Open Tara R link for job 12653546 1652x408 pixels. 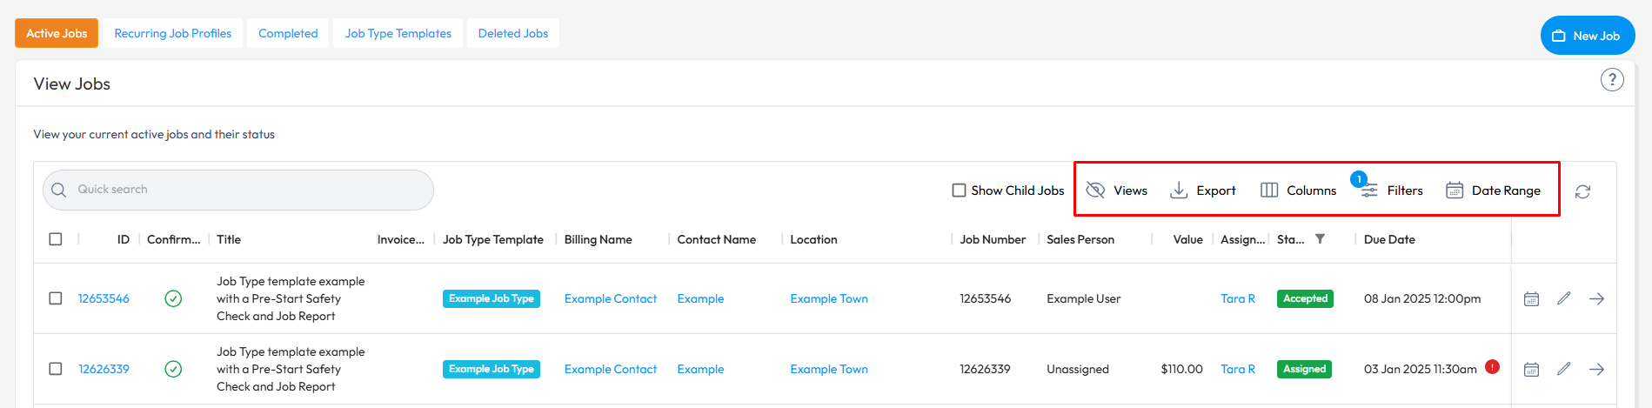pyautogui.click(x=1238, y=298)
